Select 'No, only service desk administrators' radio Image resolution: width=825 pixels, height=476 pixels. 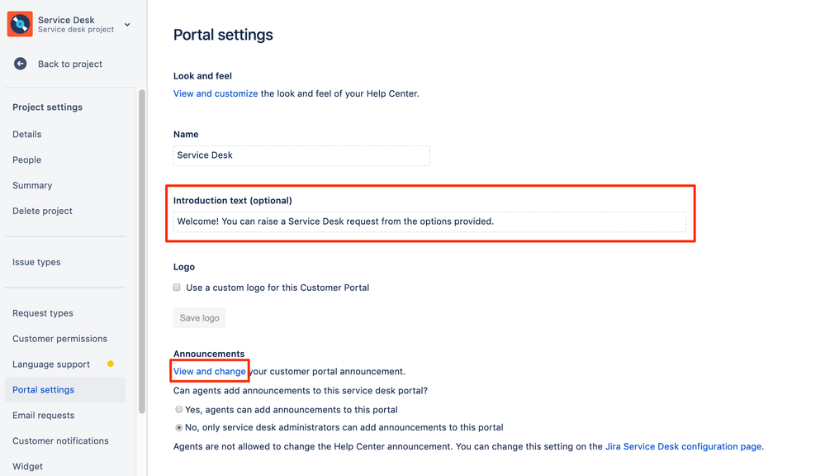coord(178,427)
